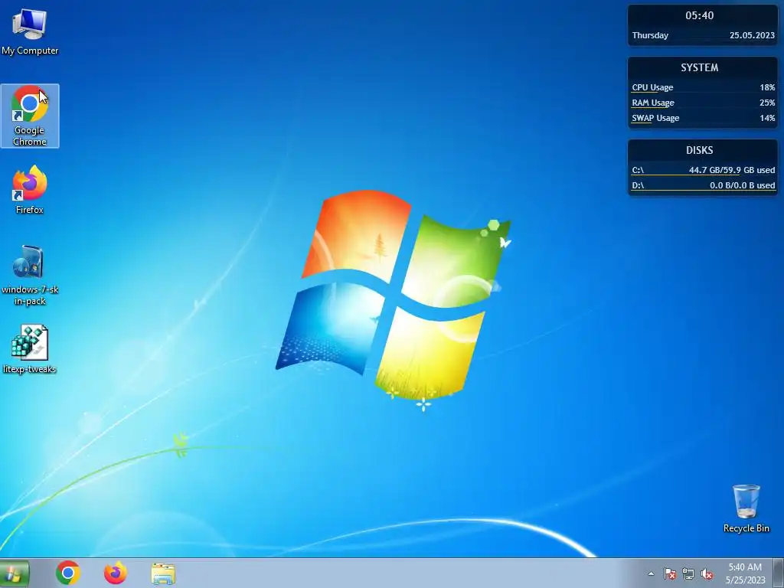Select the windows-7-skin-pack installer icon
Image resolution: width=784 pixels, height=588 pixels.
point(30,275)
